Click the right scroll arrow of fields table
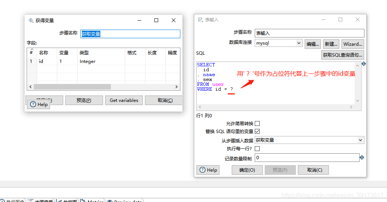Viewport: 387px width, 202px height. click(177, 87)
